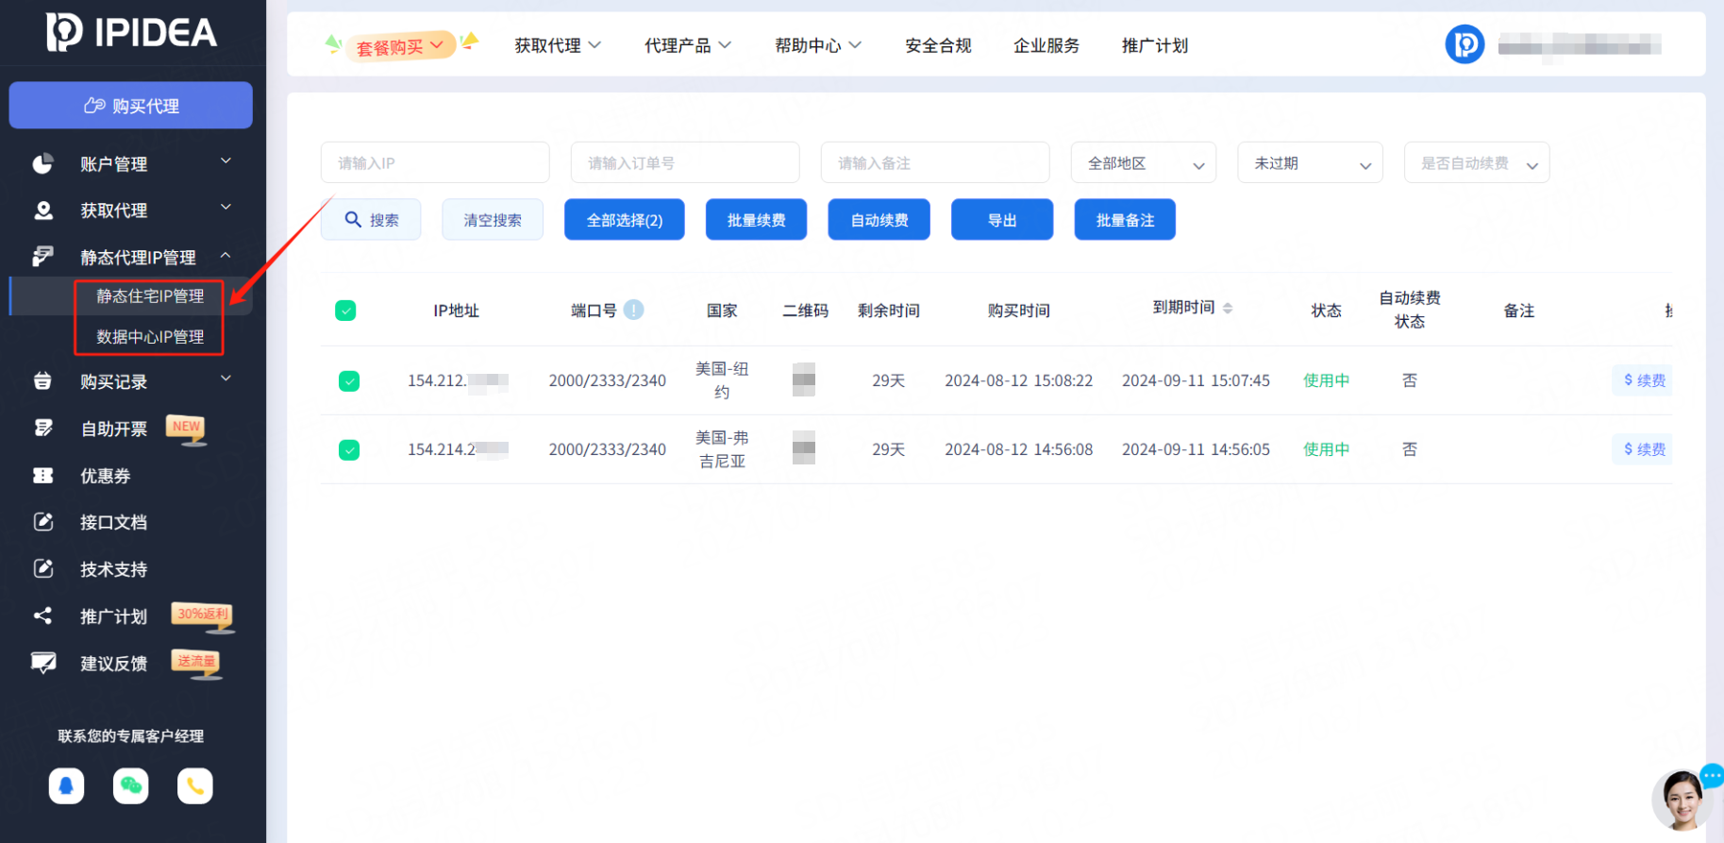Click 续费 for the 154.212 row

pos(1643,379)
